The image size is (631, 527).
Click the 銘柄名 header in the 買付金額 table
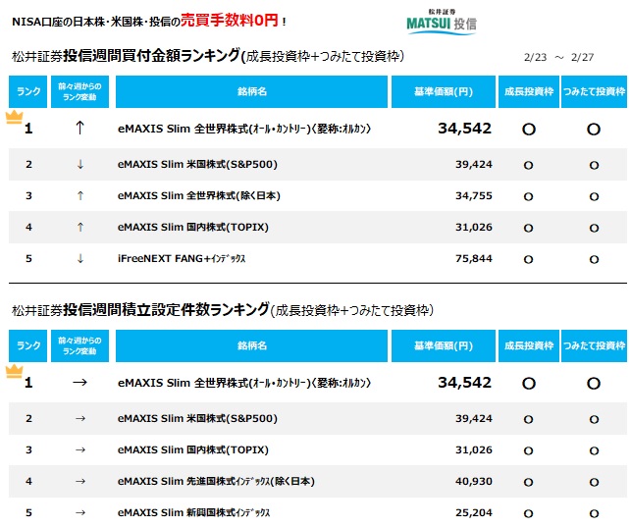pyautogui.click(x=251, y=91)
